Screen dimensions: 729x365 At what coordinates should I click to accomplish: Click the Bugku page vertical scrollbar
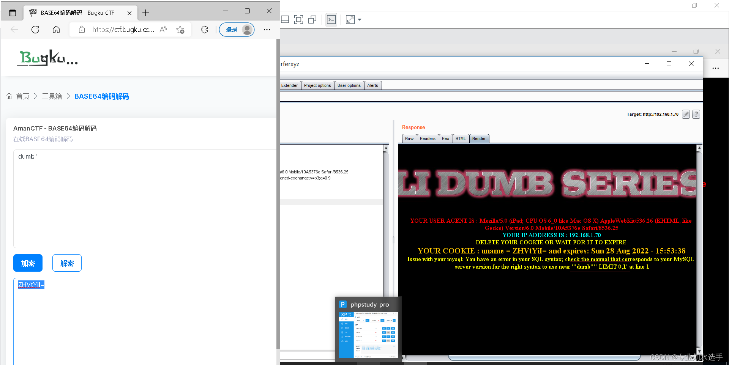(278, 194)
